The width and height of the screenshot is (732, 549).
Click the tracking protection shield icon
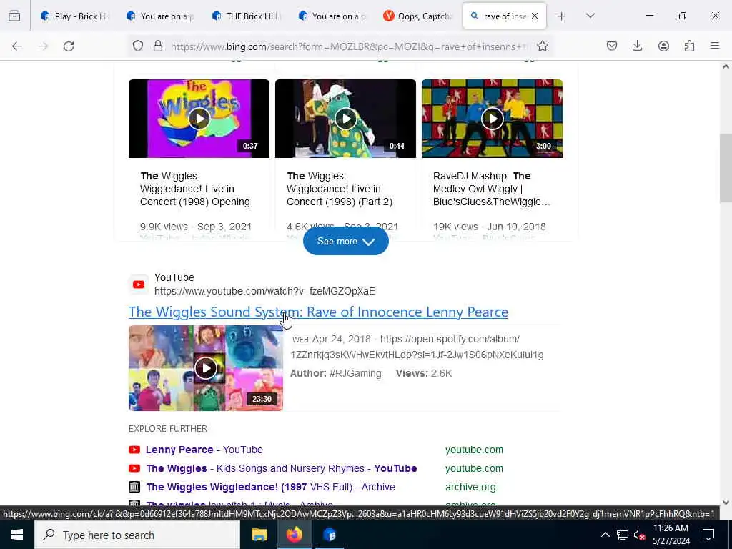point(138,46)
